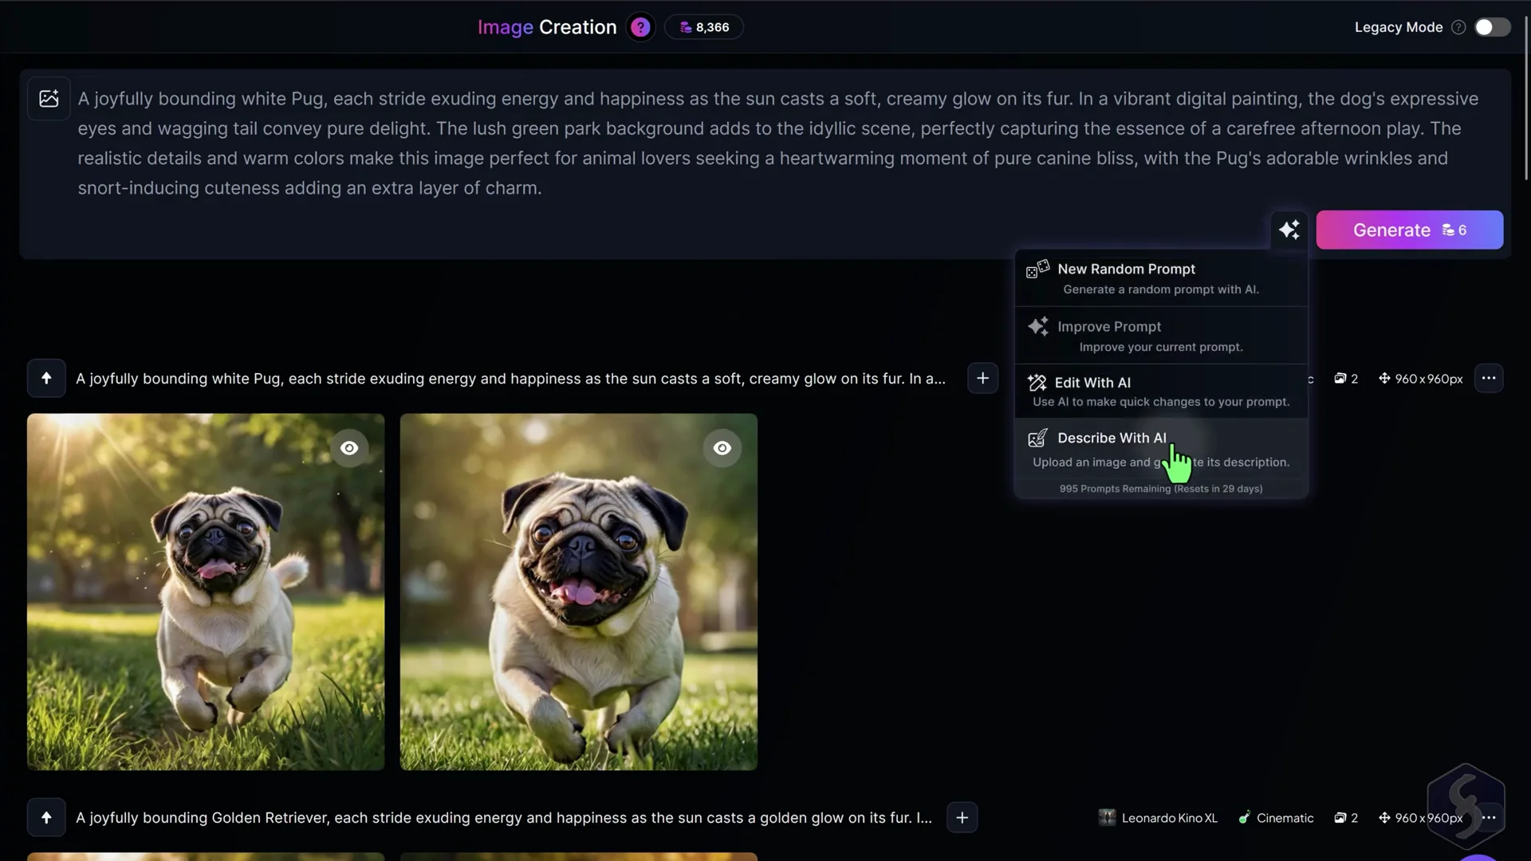Click the image upload icon in the prompt box
Viewport: 1531px width, 861px height.
click(49, 99)
